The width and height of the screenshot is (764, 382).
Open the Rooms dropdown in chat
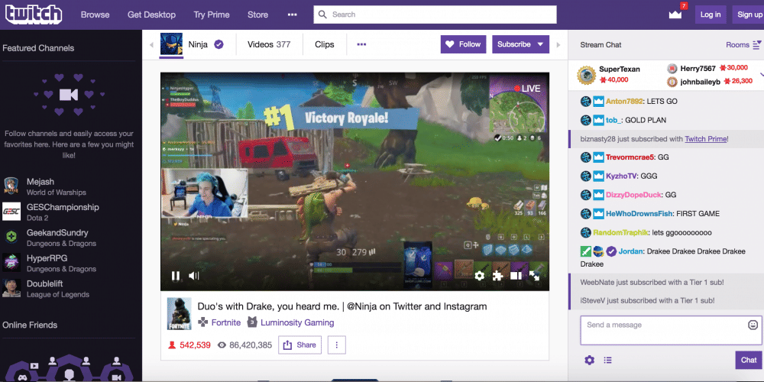[x=743, y=45]
